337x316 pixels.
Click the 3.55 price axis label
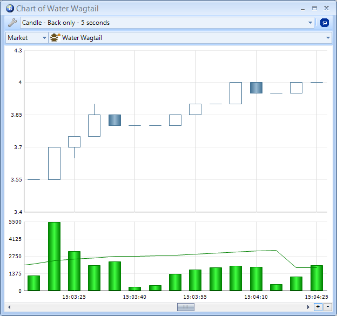click(x=16, y=180)
